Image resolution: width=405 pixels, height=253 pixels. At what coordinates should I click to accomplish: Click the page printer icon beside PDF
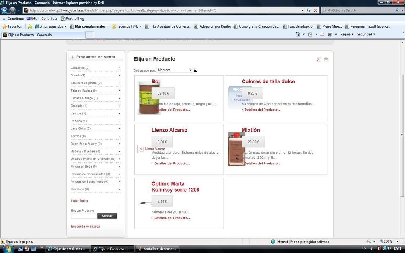[x=326, y=59]
